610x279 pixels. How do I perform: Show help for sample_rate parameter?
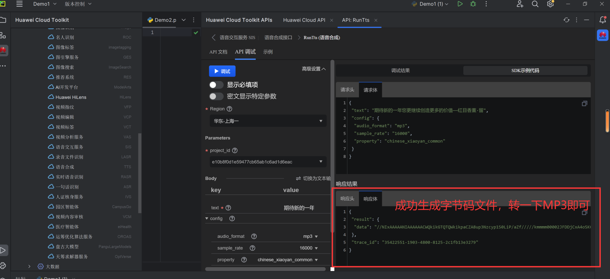[x=252, y=248]
